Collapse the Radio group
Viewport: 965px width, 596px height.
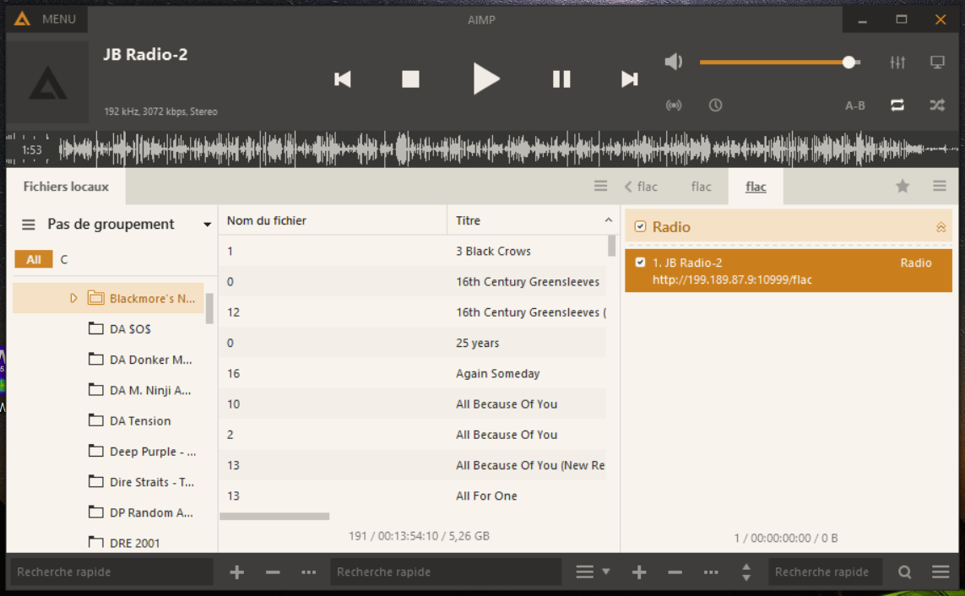(x=941, y=227)
